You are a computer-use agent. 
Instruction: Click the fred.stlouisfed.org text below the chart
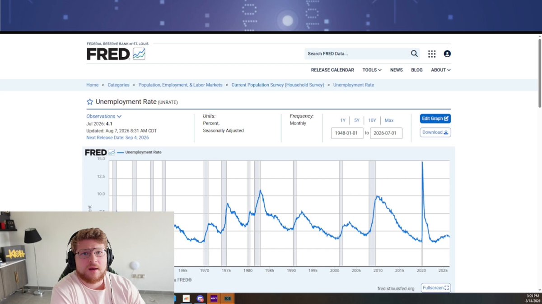[x=396, y=288]
